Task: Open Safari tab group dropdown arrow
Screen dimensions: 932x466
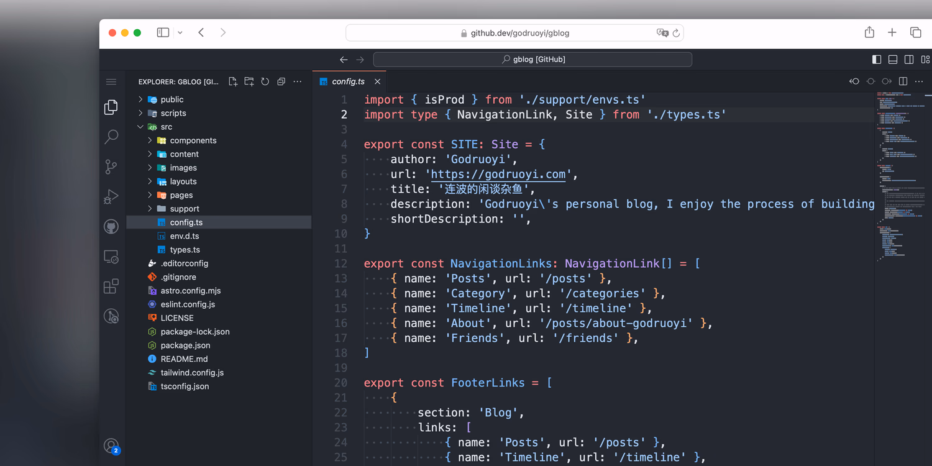Action: 180,33
